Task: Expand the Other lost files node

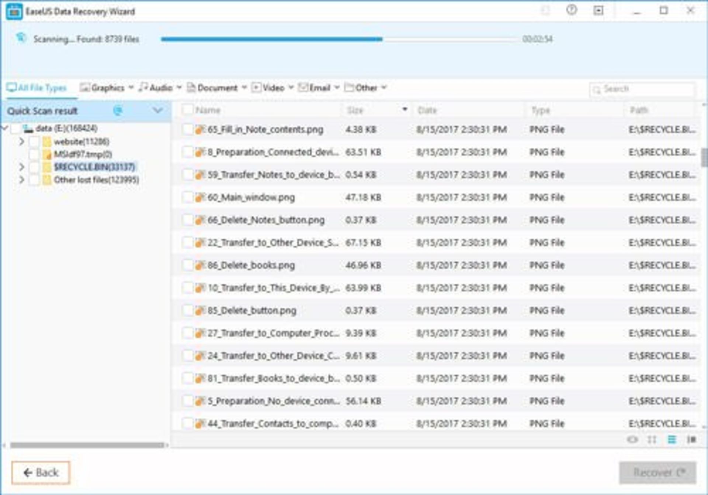Action: point(21,180)
